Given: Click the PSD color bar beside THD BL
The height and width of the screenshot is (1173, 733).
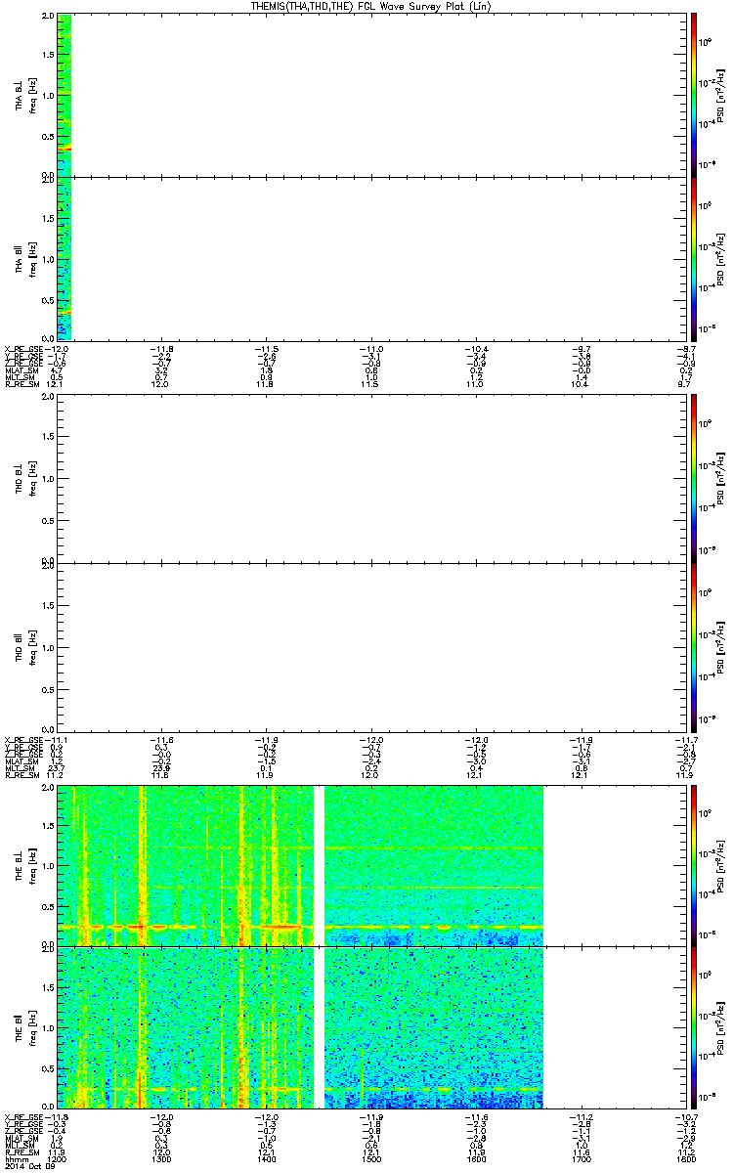Looking at the screenshot, I should [x=694, y=477].
